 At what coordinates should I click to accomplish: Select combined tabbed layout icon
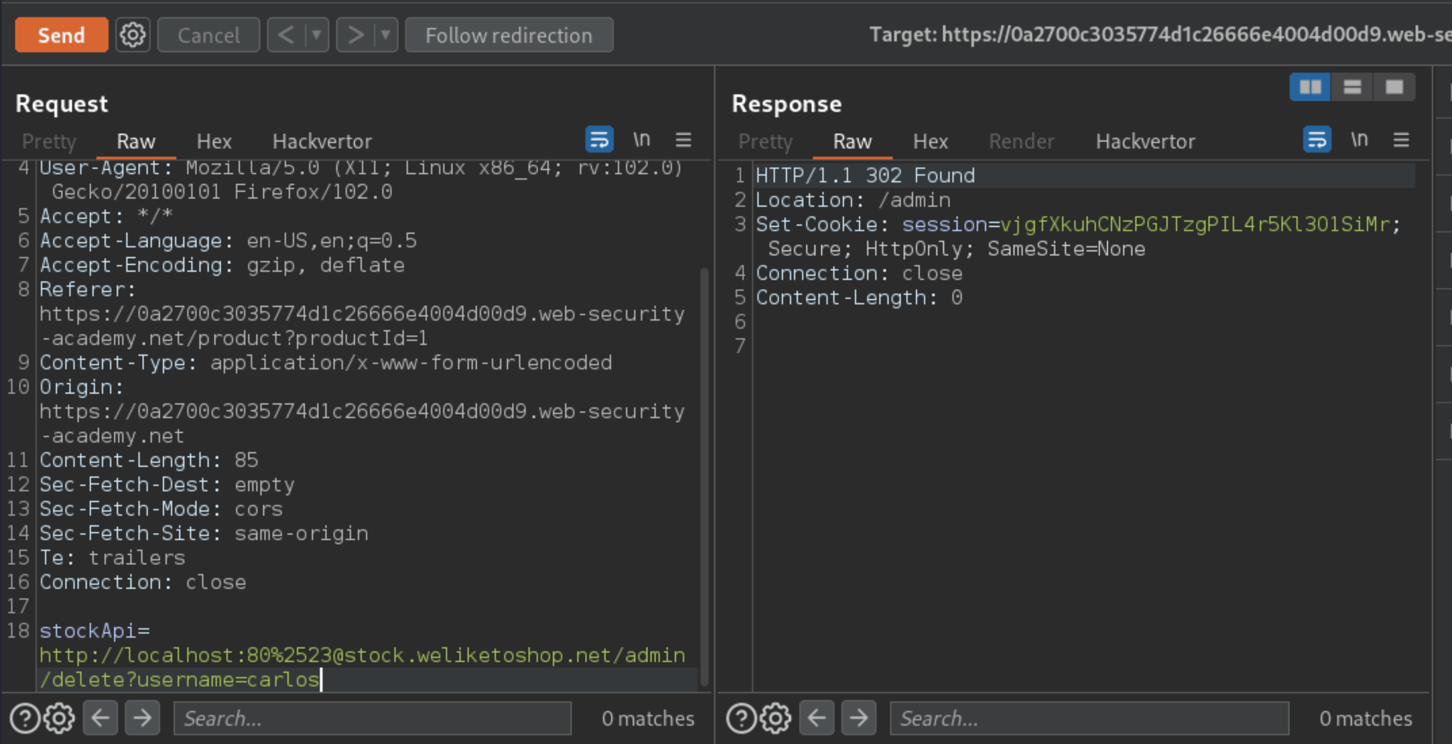1394,87
